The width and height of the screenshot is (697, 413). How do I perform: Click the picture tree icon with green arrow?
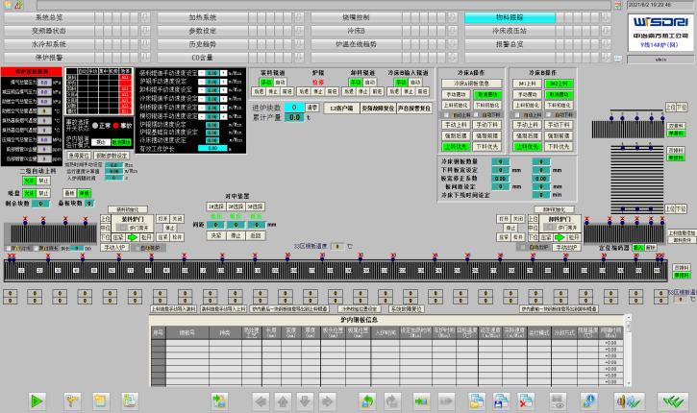(219, 401)
